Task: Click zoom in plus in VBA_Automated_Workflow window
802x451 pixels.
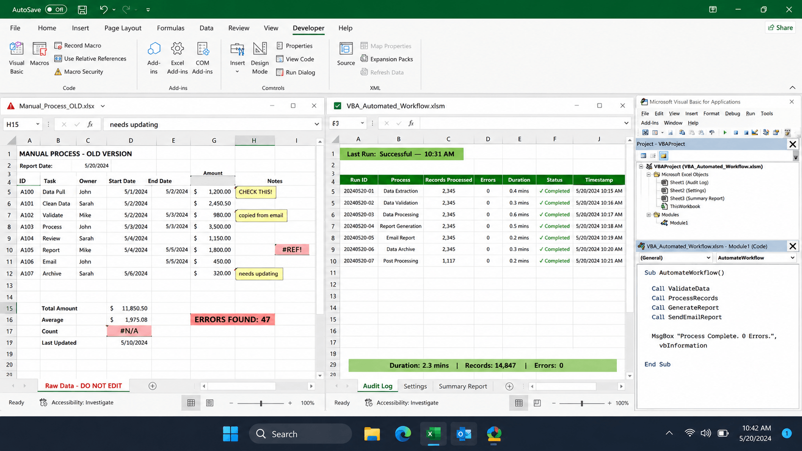Action: 610,403
